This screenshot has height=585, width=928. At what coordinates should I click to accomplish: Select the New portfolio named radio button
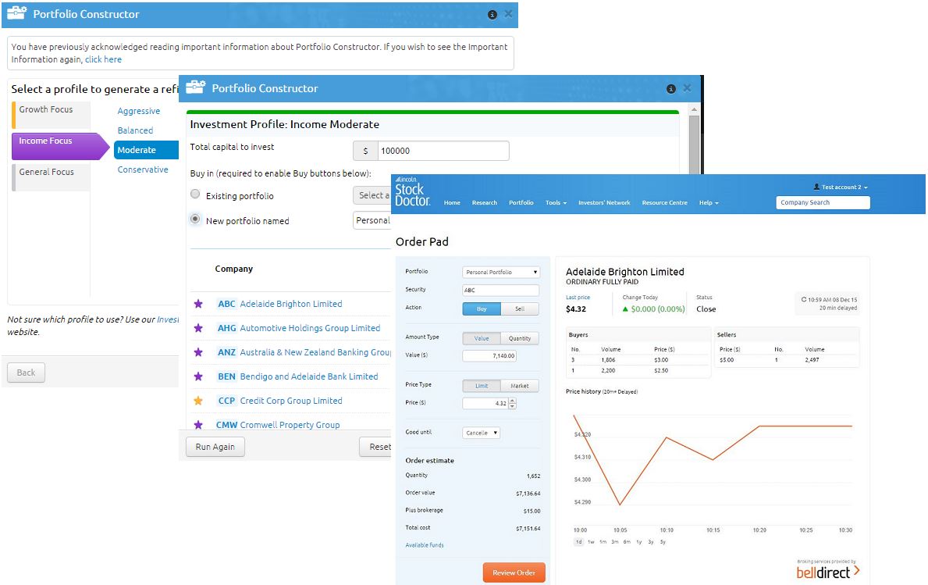tap(194, 219)
